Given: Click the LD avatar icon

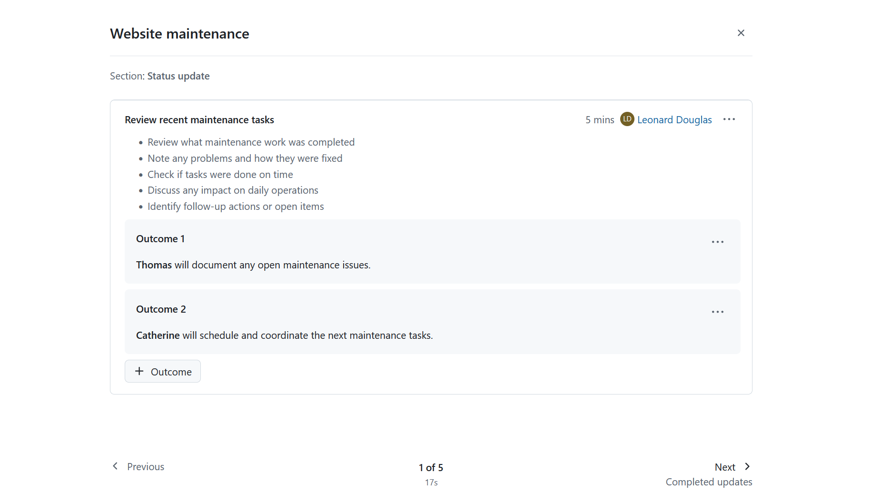Looking at the screenshot, I should pyautogui.click(x=627, y=119).
